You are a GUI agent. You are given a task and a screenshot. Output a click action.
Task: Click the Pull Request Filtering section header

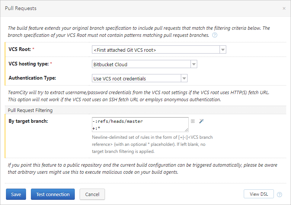pyautogui.click(x=30, y=110)
